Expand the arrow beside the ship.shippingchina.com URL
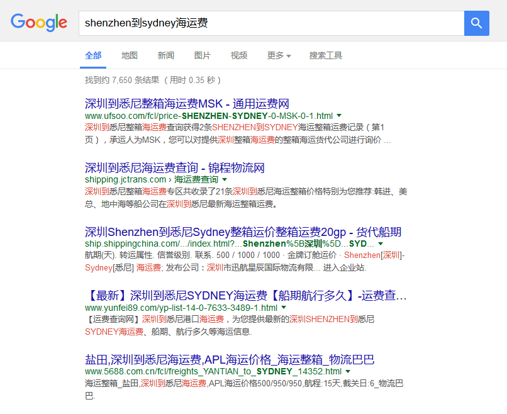Image resolution: width=507 pixels, height=414 pixels. click(x=381, y=243)
